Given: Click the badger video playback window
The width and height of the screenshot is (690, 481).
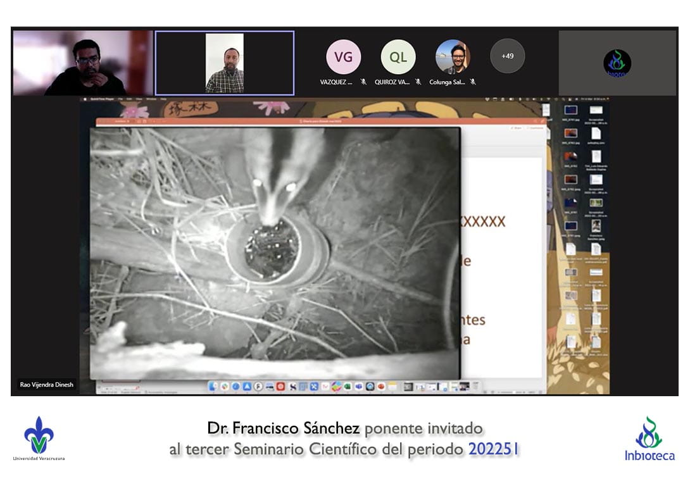Looking at the screenshot, I should click(275, 253).
